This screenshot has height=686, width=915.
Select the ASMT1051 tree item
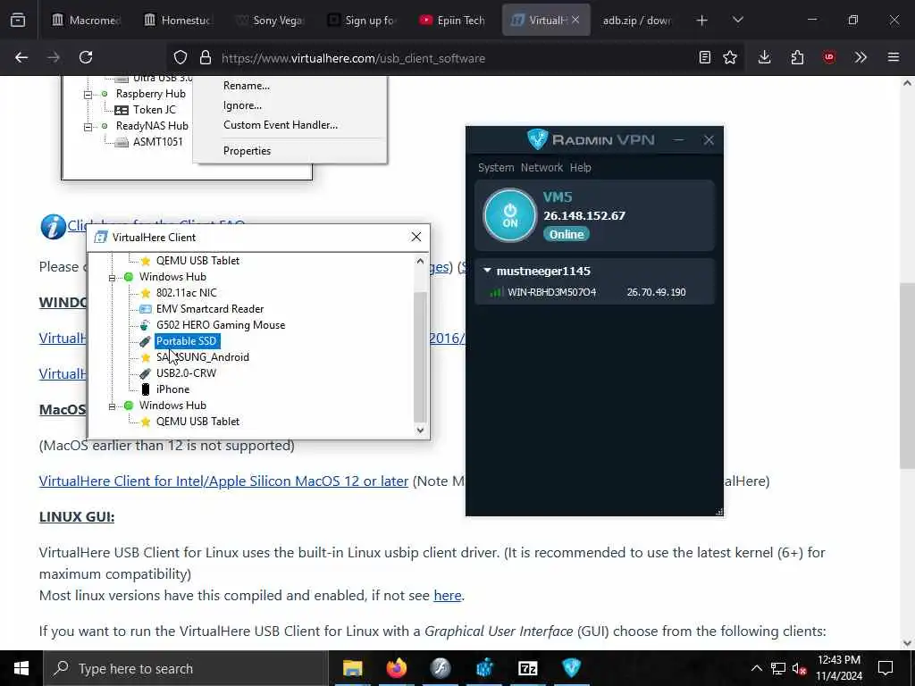(x=157, y=142)
